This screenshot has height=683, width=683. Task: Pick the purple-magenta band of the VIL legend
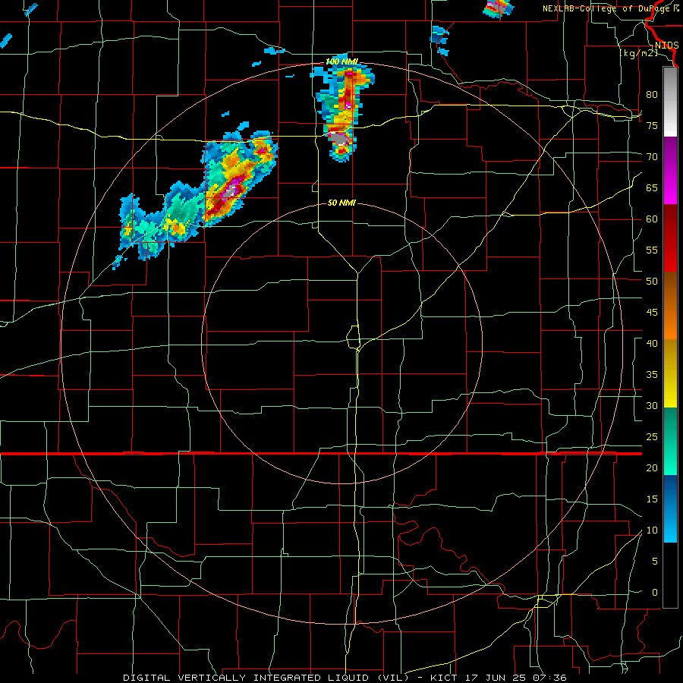(x=670, y=170)
